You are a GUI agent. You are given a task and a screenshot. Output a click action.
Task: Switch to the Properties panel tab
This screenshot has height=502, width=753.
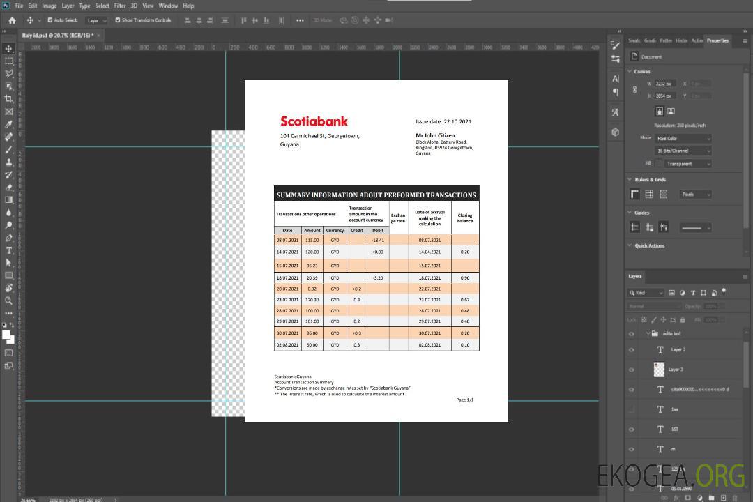point(717,41)
